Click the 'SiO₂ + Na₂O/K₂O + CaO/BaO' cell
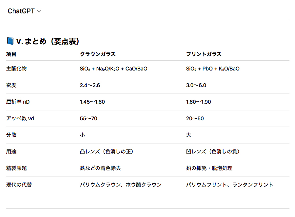 pyautogui.click(x=113, y=69)
